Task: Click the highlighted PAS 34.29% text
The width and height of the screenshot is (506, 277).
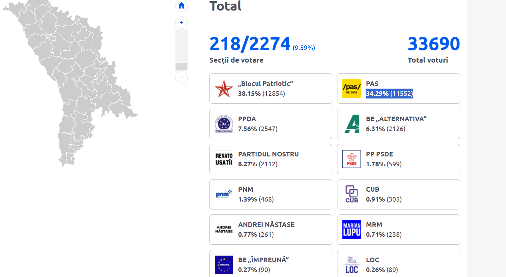Action: [x=389, y=94]
